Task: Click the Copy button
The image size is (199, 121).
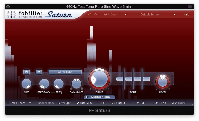Action: pos(114,15)
